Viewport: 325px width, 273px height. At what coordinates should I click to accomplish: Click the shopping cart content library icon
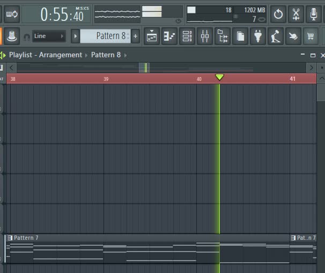(310, 36)
